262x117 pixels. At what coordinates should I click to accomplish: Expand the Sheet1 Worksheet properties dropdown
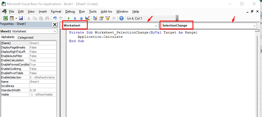(55, 31)
